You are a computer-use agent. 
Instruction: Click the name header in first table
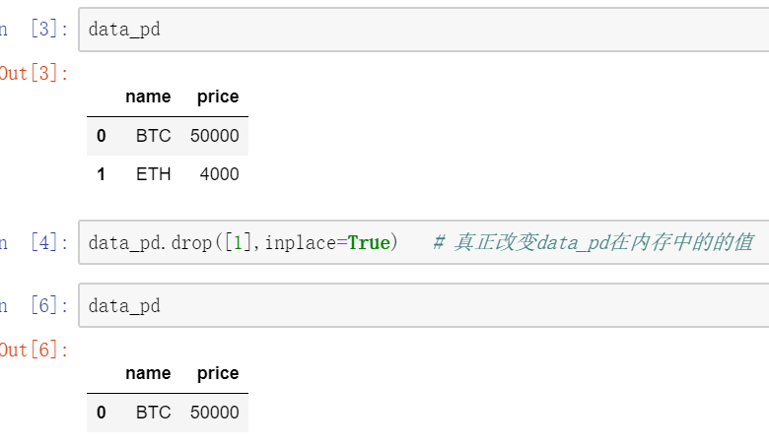pos(148,96)
